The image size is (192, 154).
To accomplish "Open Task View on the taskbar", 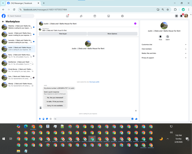I will [11, 139].
